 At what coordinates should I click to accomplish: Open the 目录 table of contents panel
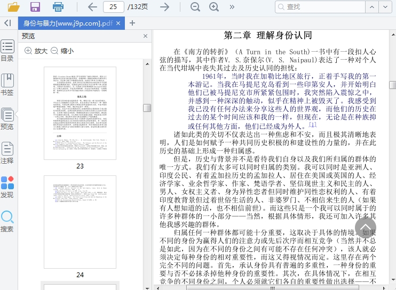point(7,51)
